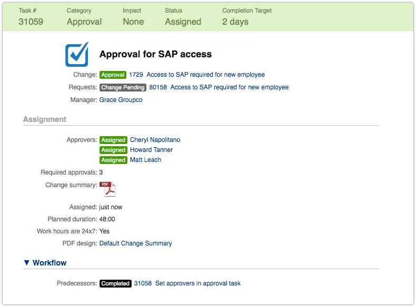Click the Predecessors field label

[x=77, y=283]
